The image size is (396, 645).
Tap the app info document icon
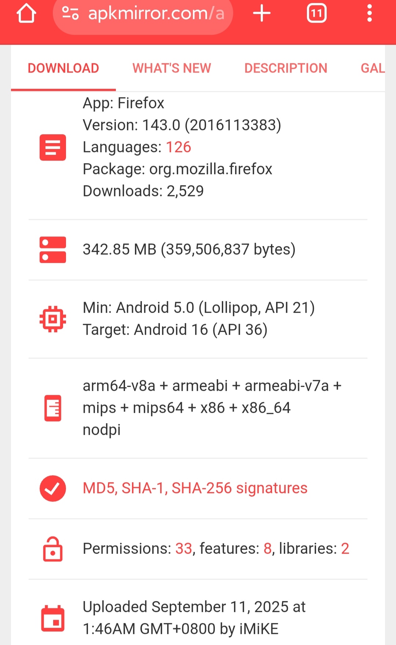pyautogui.click(x=53, y=147)
